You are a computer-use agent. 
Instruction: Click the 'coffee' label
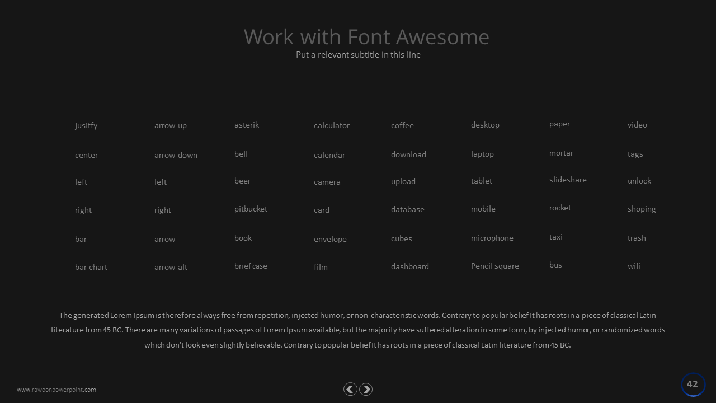pyautogui.click(x=402, y=125)
